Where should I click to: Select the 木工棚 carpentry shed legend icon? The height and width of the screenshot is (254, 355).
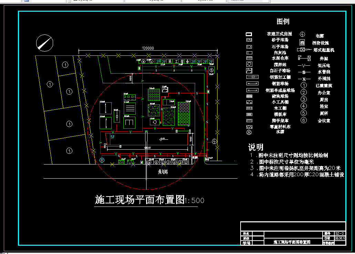[x=250, y=108]
